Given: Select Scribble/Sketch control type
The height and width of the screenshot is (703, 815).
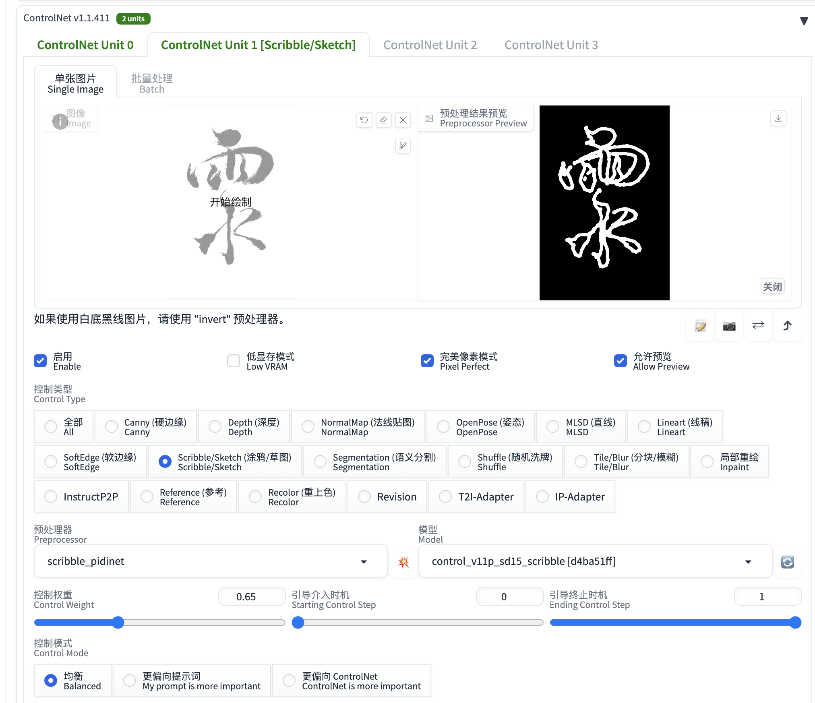Looking at the screenshot, I should [x=225, y=462].
